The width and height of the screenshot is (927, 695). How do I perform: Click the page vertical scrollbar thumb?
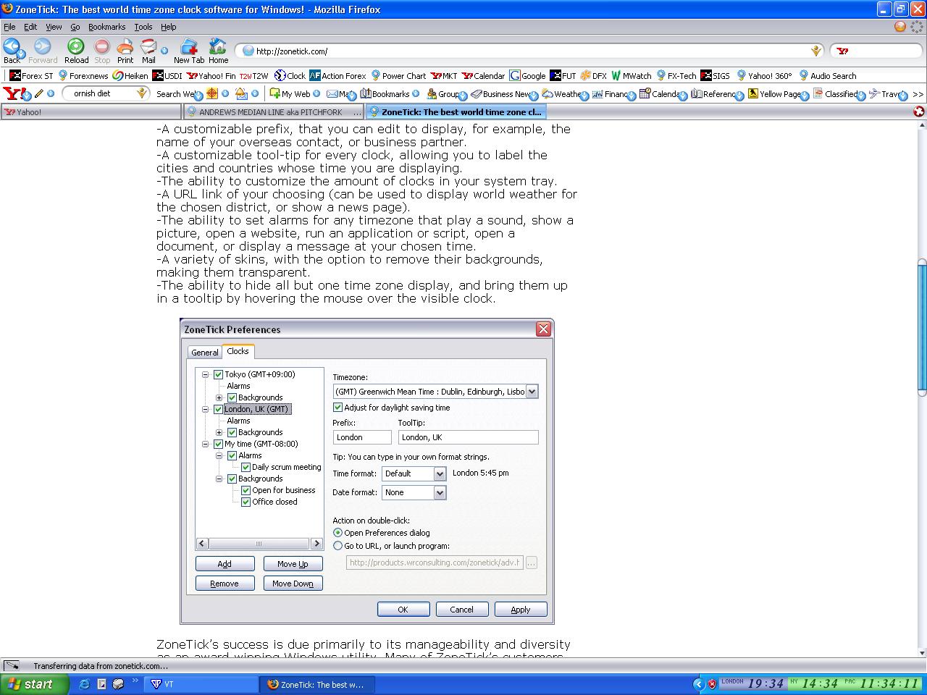921,327
